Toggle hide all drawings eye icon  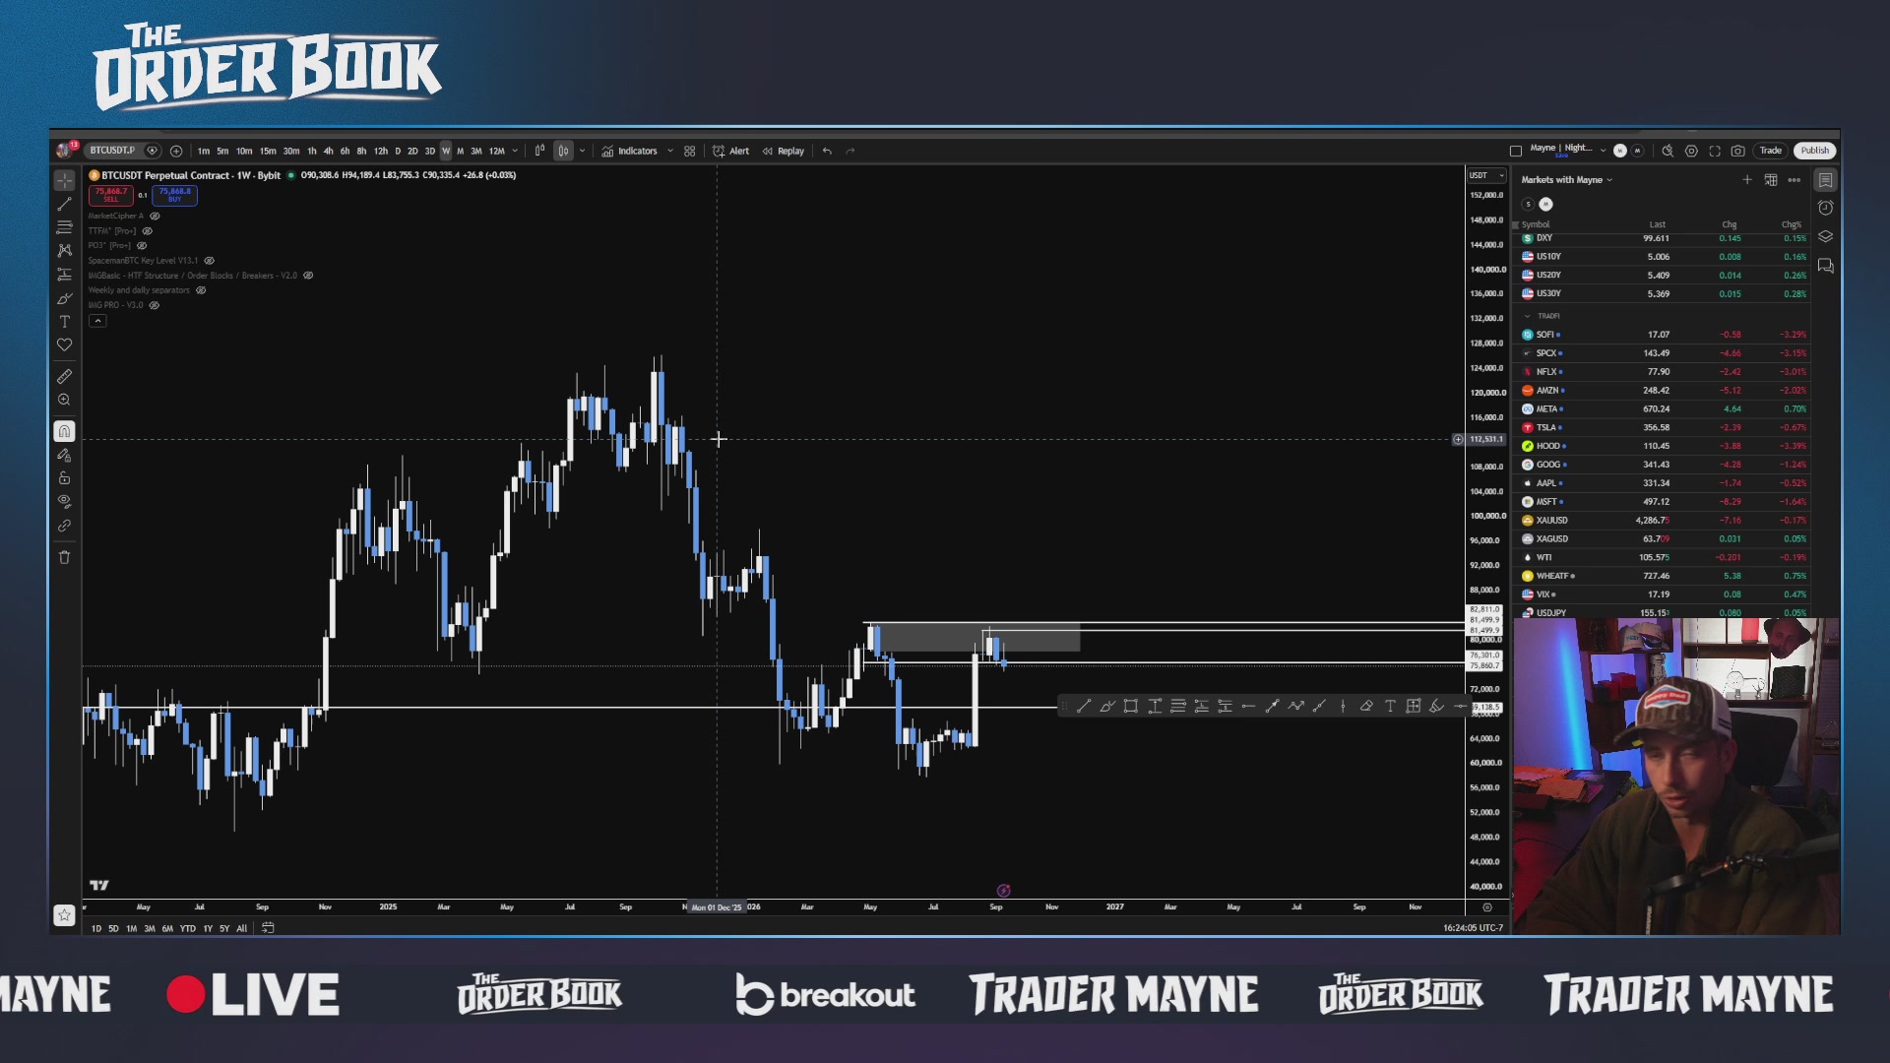[64, 502]
